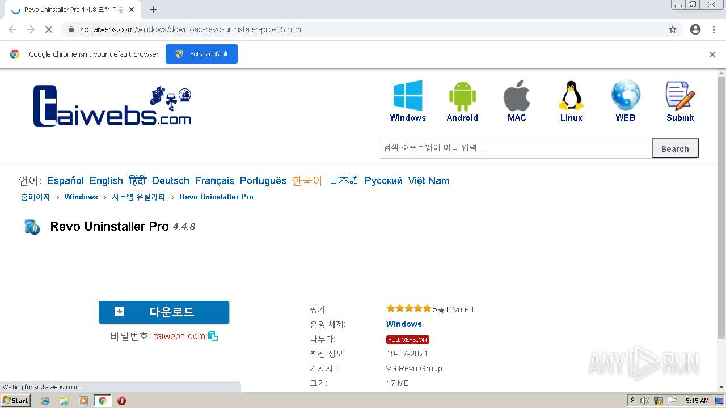Click the address bar URL
This screenshot has width=726, height=408.
191,29
